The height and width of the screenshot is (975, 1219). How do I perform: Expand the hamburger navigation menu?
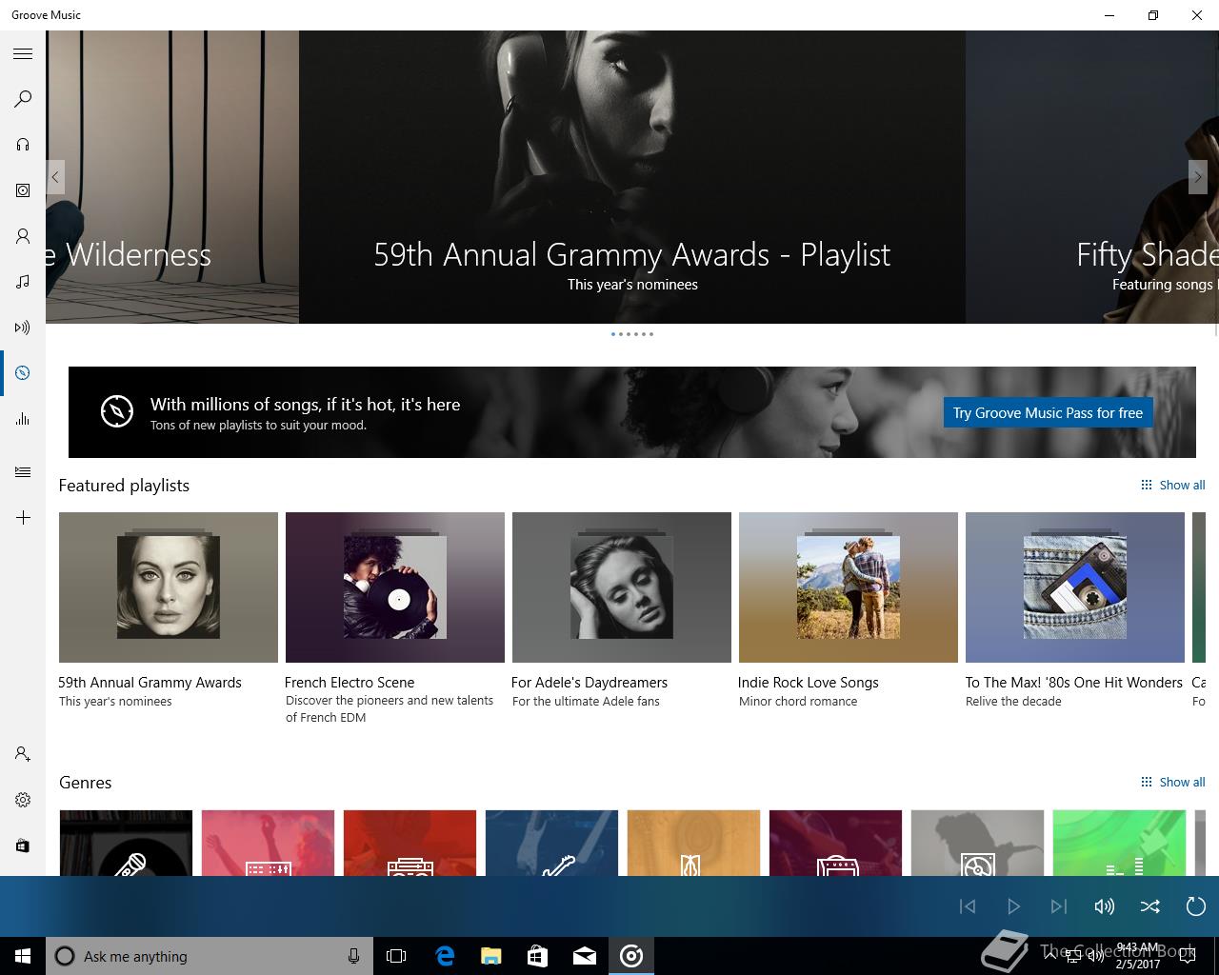[23, 54]
